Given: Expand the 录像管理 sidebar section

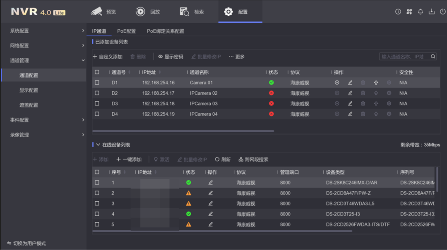Looking at the screenshot, I should [x=83, y=135].
